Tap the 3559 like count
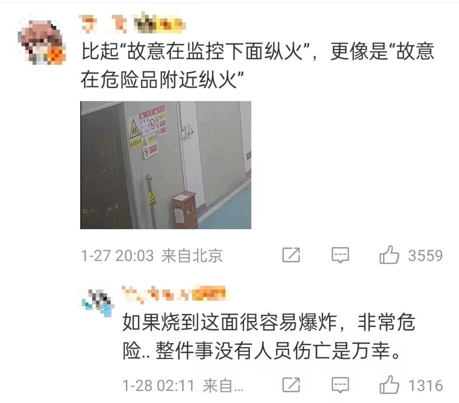The image size is (459, 403). click(425, 255)
